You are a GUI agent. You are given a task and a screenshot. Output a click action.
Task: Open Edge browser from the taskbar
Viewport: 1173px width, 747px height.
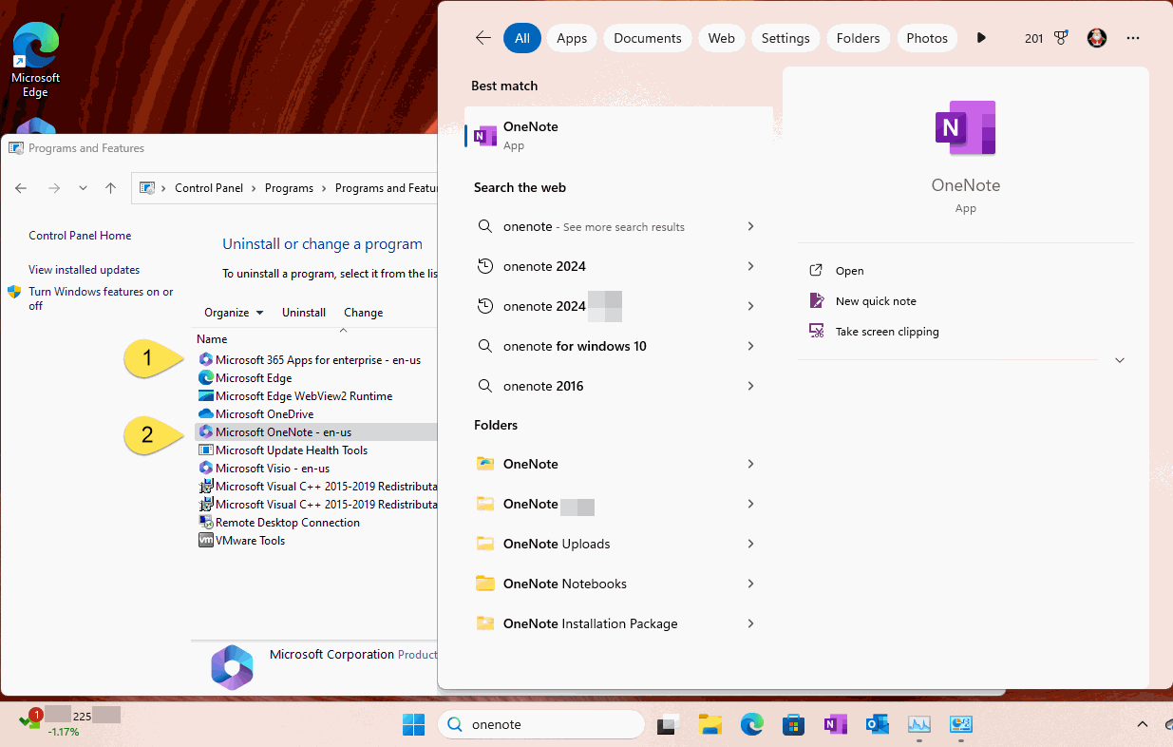(x=752, y=724)
